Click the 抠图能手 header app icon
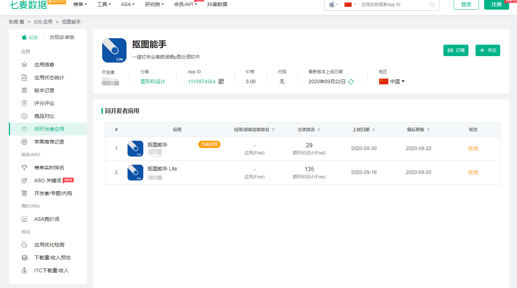The image size is (517, 288). [x=114, y=50]
